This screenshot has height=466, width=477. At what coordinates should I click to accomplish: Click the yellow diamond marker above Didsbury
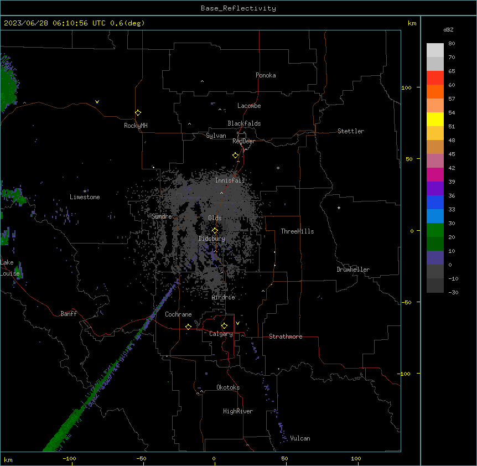click(x=215, y=231)
